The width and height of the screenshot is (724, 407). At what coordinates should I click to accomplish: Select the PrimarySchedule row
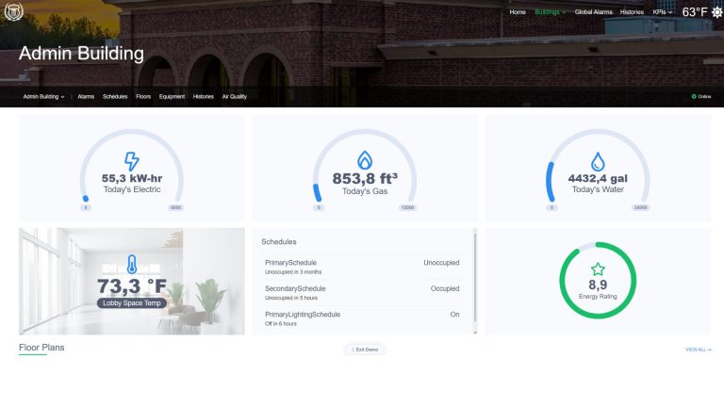point(362,267)
